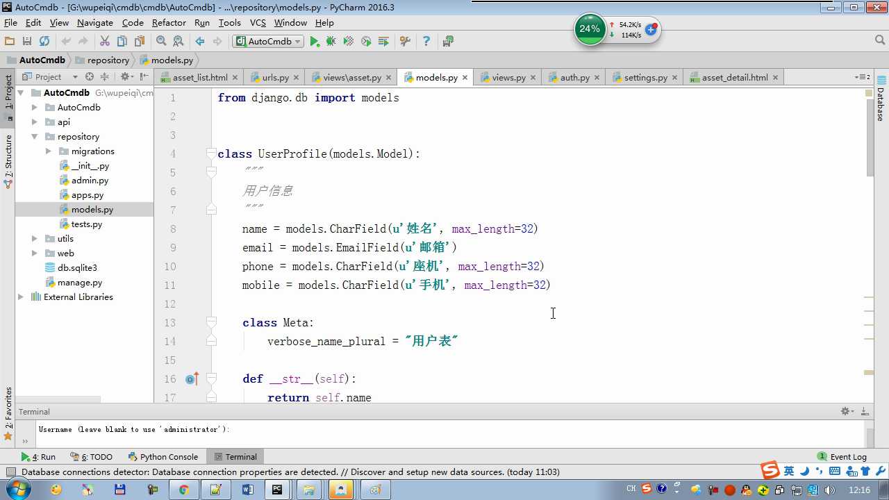
Task: Open the Database side panel
Action: coord(881,99)
